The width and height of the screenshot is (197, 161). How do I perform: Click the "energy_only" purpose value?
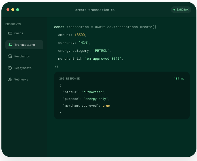(x=96, y=99)
